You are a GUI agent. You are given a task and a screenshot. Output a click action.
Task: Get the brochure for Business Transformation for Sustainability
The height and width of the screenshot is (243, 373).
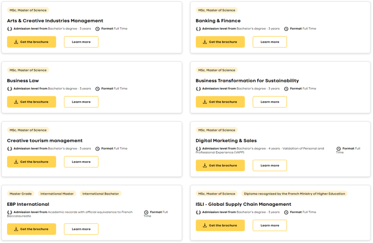(x=220, y=102)
